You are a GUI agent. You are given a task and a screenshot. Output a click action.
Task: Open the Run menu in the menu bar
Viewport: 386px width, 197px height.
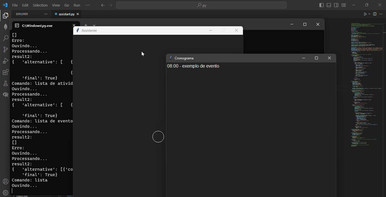click(x=77, y=5)
